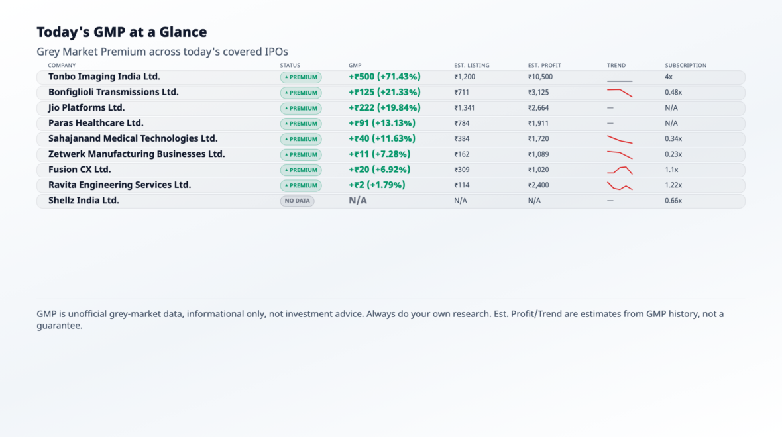Click the Est. Profit column header
The image size is (782, 437).
click(545, 66)
